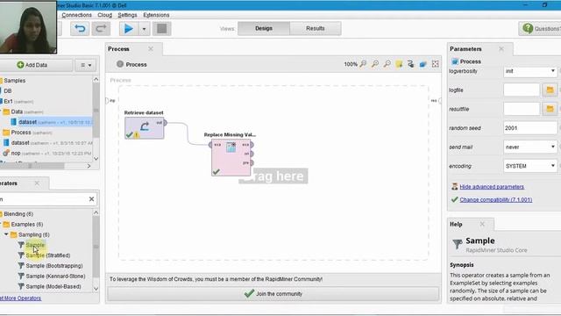Open the Settings menu
The height and width of the screenshot is (316, 561).
pos(127,15)
